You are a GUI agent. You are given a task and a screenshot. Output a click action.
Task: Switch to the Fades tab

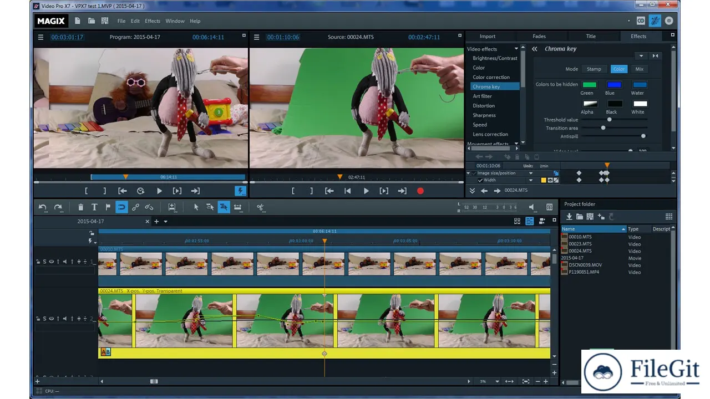click(539, 37)
